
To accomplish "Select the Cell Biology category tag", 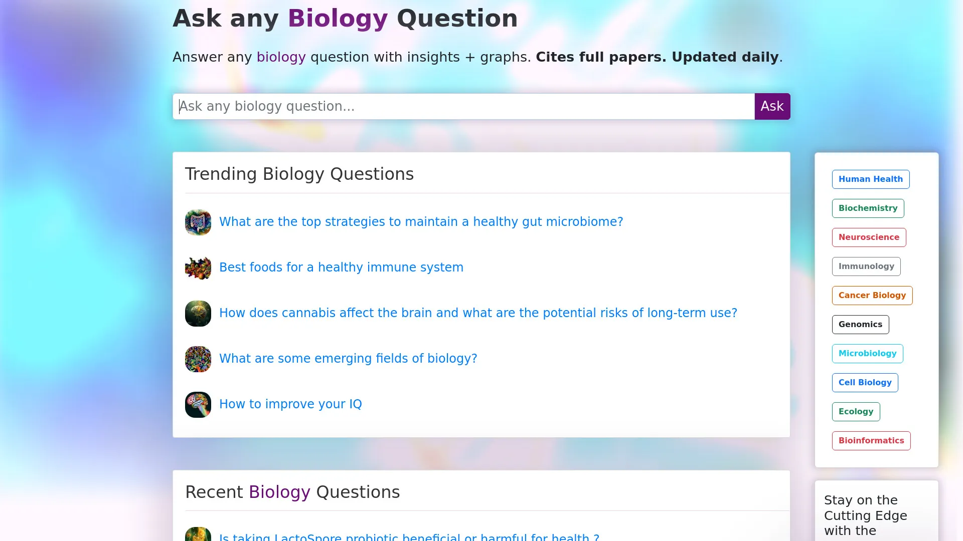I will point(865,382).
